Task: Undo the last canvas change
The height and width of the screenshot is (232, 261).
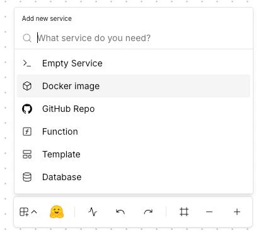Action: coord(120,212)
